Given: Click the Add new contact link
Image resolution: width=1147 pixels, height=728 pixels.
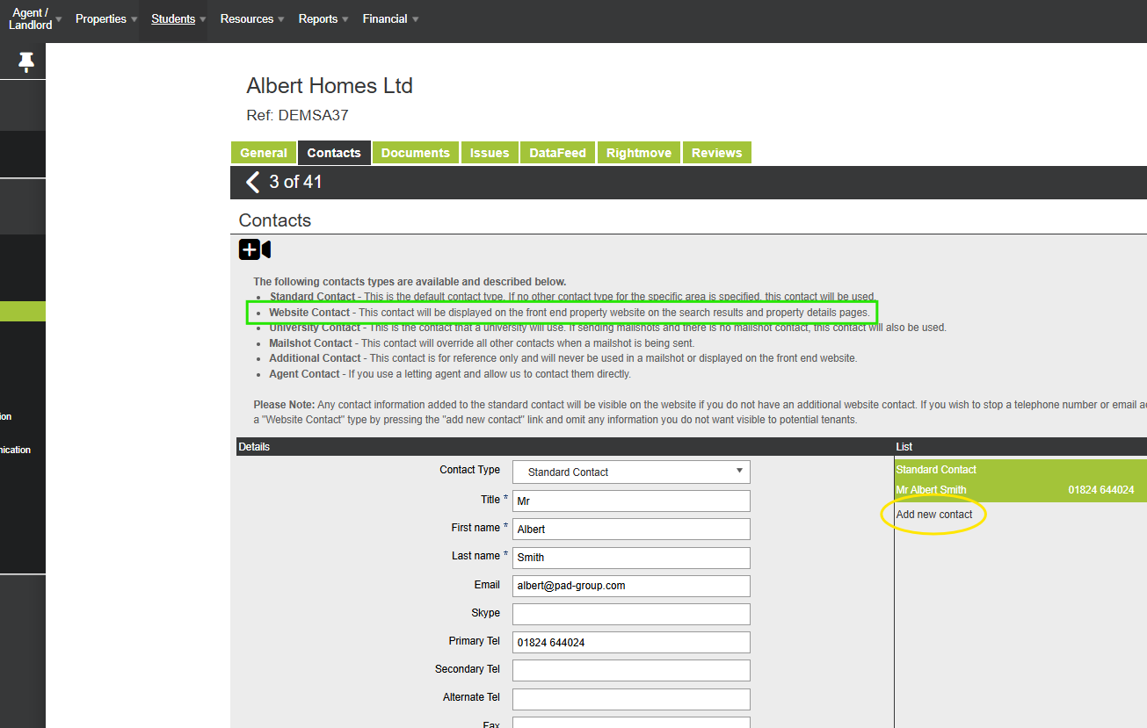Looking at the screenshot, I should point(933,515).
